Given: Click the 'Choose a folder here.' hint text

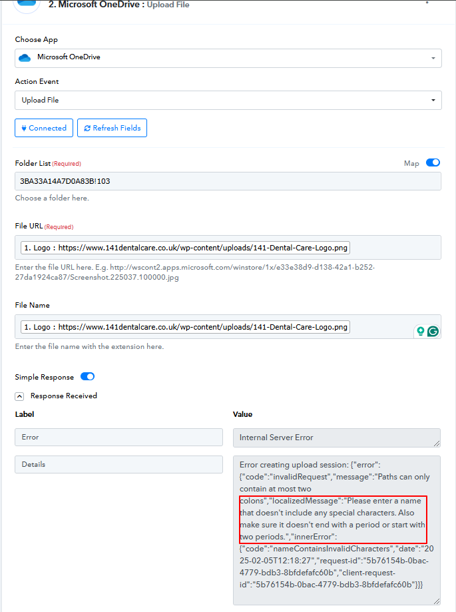Looking at the screenshot, I should [x=52, y=198].
